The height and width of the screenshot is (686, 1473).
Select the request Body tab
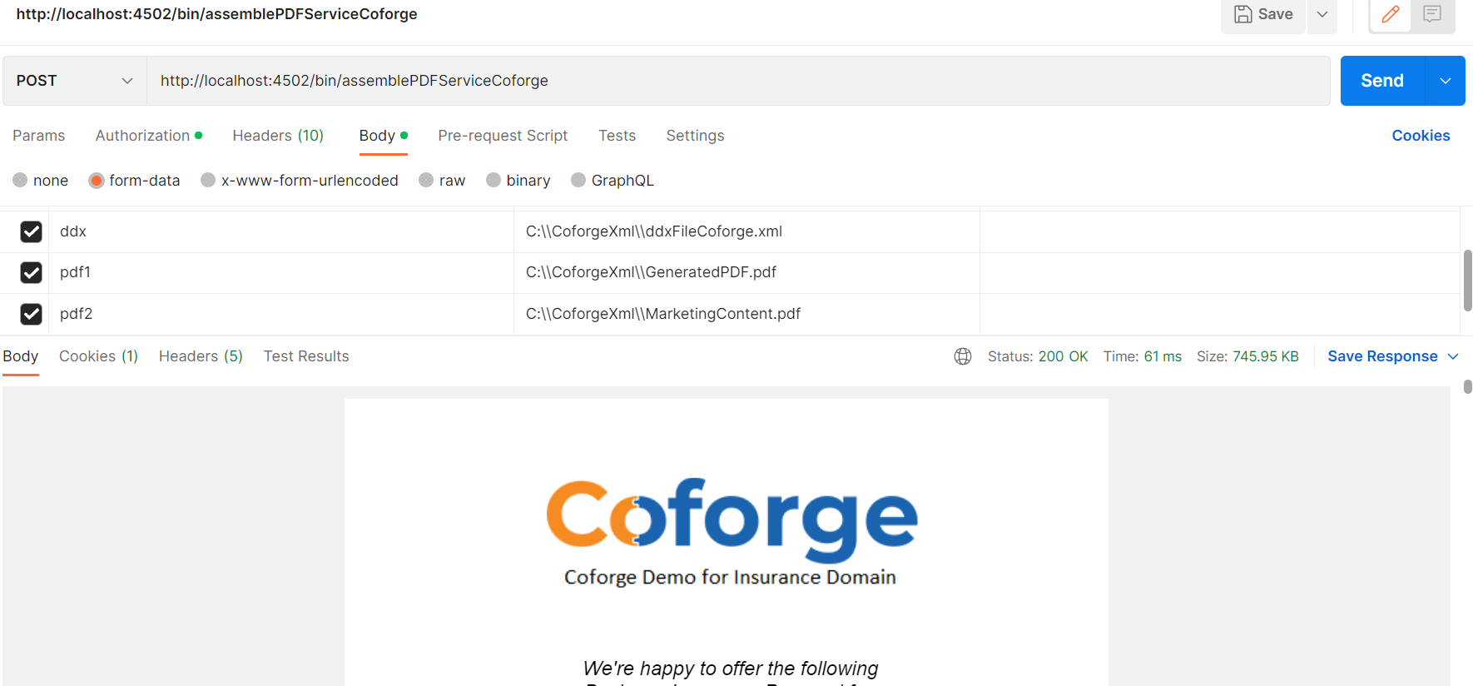[384, 136]
